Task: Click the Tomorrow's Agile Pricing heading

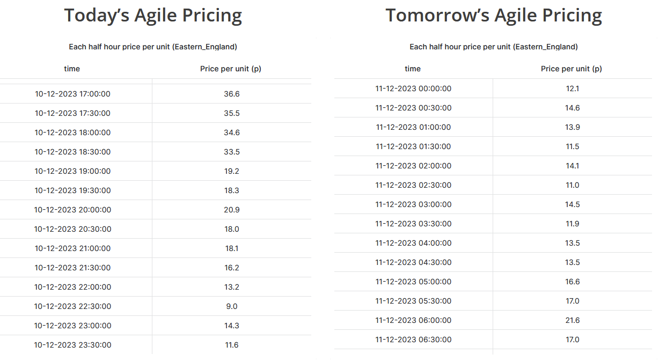Action: pyautogui.click(x=494, y=15)
